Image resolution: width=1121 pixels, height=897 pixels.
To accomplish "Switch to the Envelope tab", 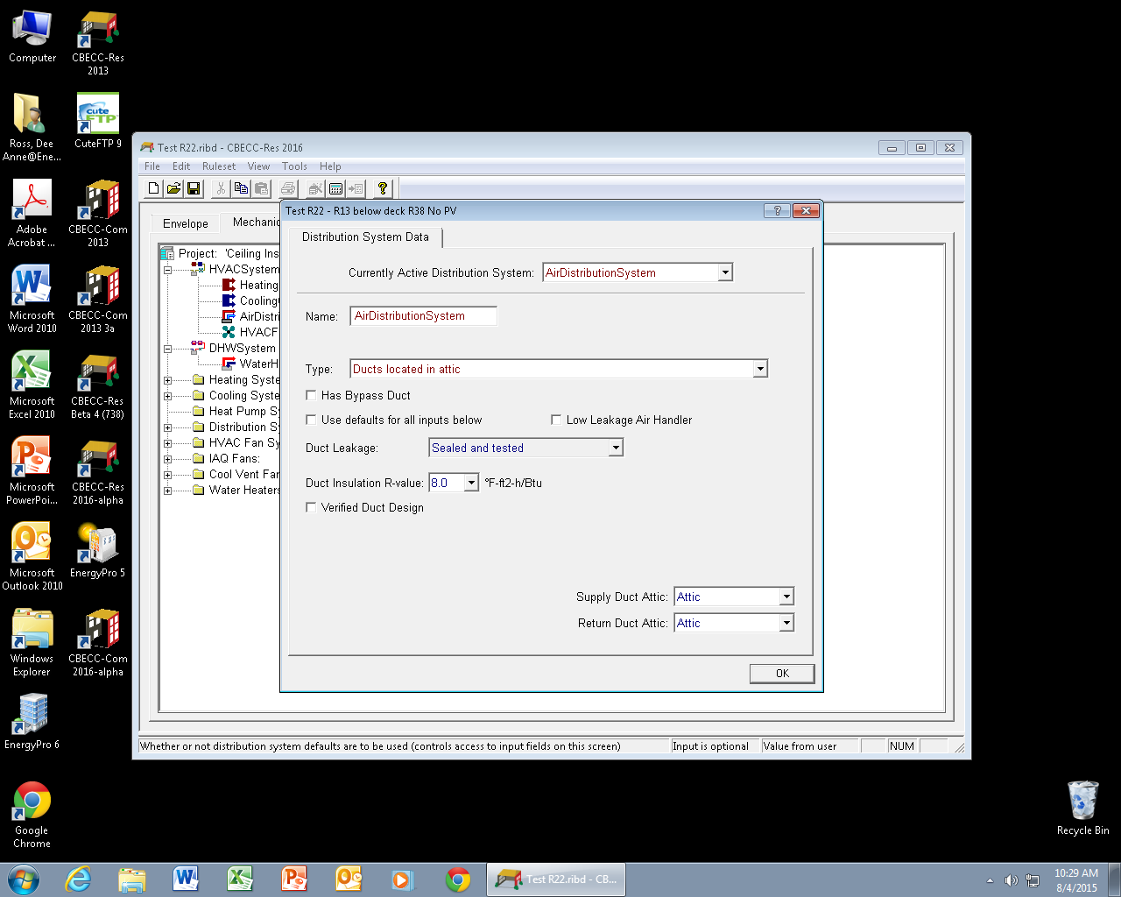I will 186,223.
